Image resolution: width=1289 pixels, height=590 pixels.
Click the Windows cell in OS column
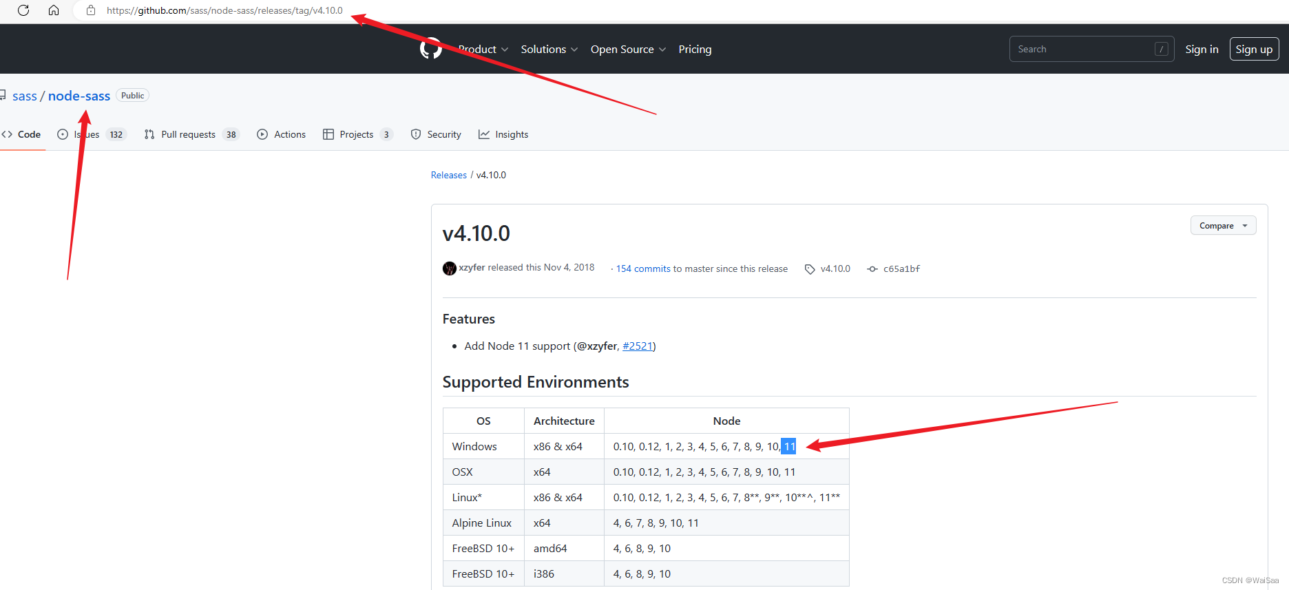(x=483, y=446)
